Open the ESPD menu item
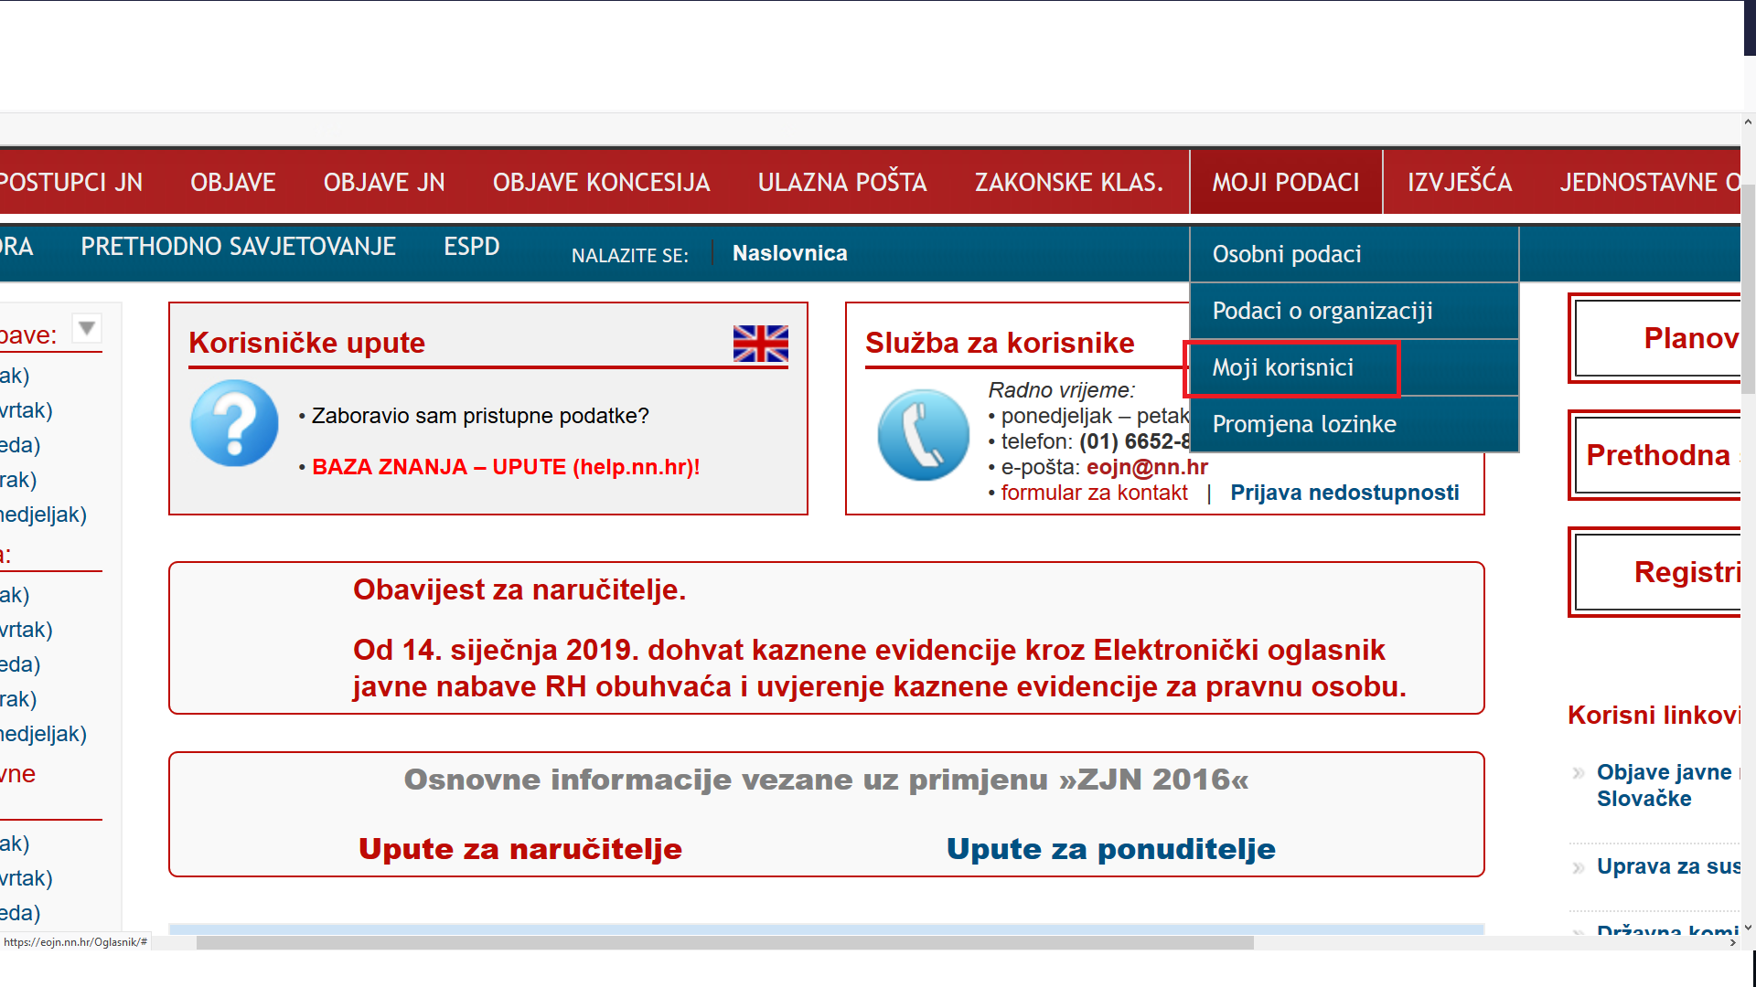 [x=472, y=247]
